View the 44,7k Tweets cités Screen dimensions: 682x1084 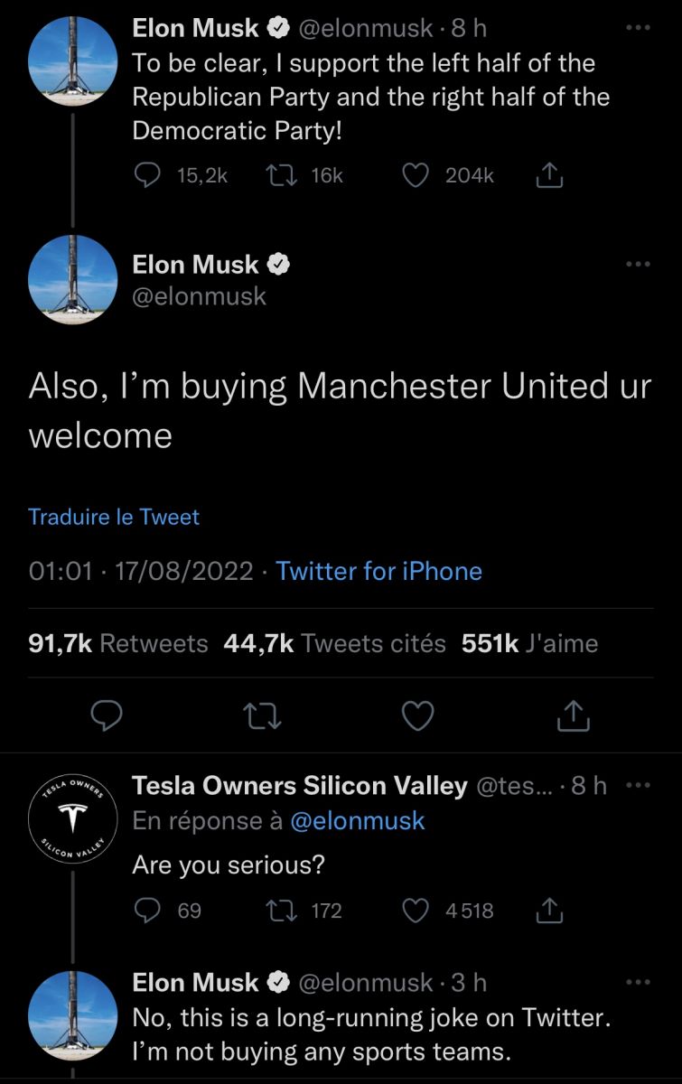tap(334, 643)
